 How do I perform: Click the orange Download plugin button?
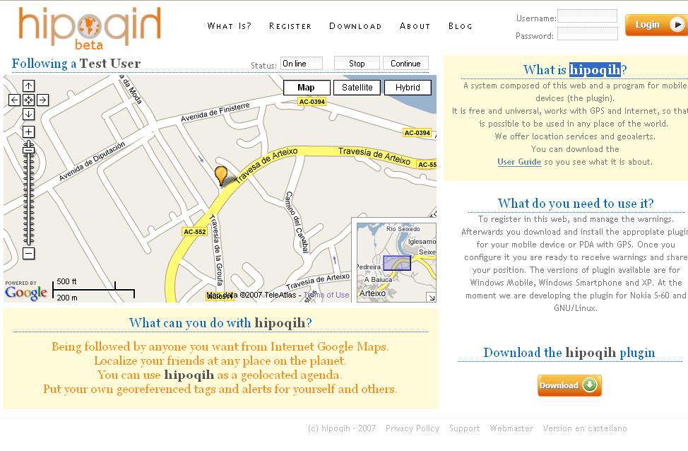click(569, 385)
